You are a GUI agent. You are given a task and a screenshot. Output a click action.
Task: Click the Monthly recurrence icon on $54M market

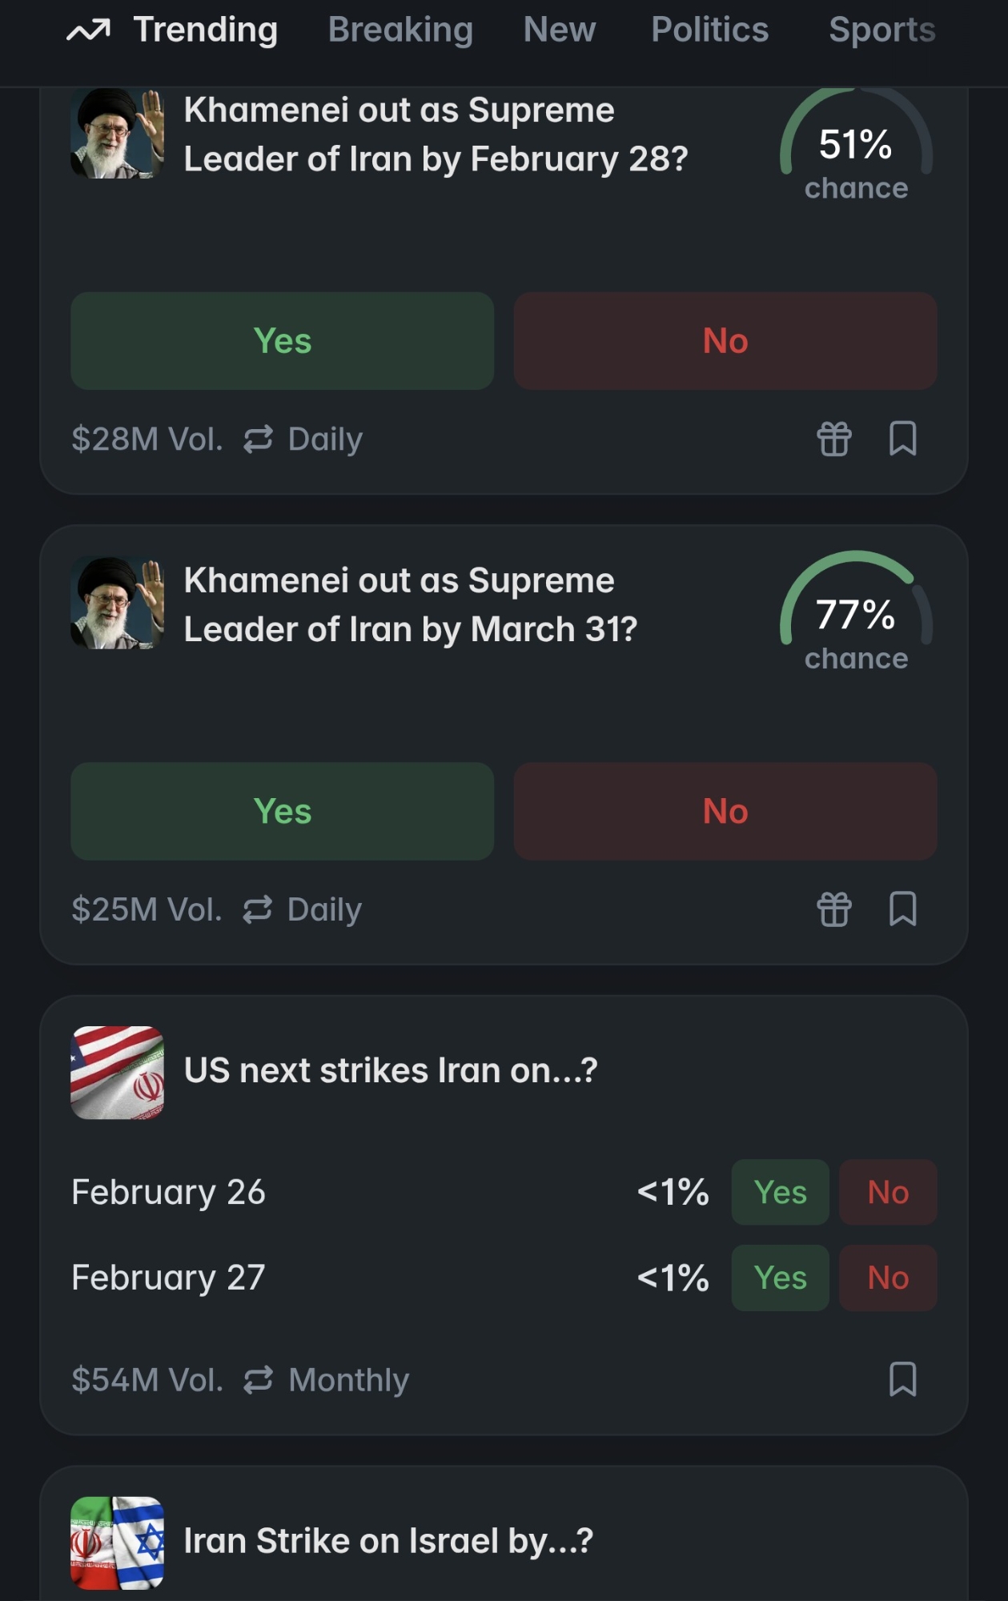click(x=258, y=1379)
